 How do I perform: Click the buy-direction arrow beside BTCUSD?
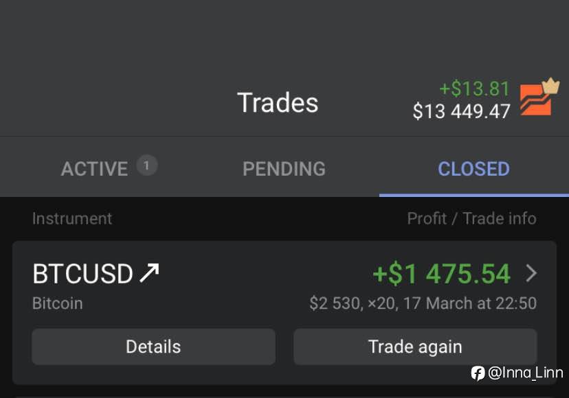click(x=149, y=273)
